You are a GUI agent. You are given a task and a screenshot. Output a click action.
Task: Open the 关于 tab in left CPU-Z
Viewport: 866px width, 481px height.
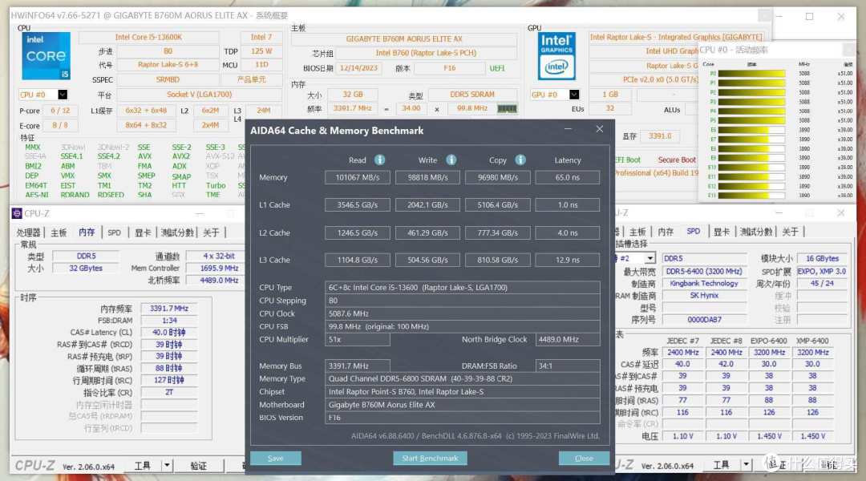click(x=211, y=232)
